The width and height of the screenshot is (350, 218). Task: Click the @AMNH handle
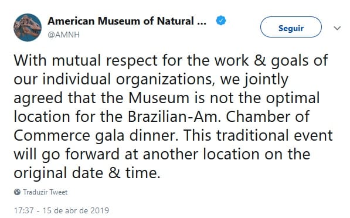tap(64, 35)
